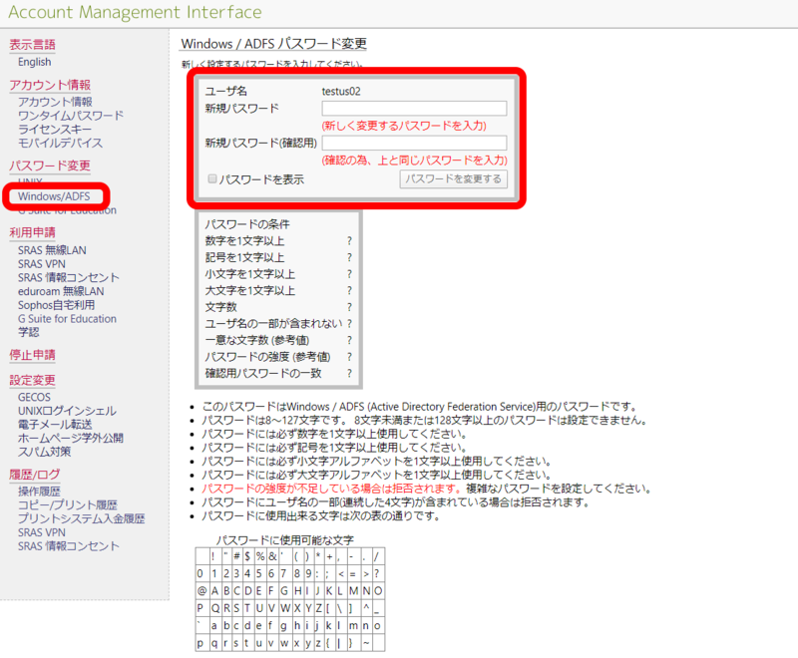The width and height of the screenshot is (798, 658).
Task: Open UNIXログインシェル settings link
Action: pos(67,411)
